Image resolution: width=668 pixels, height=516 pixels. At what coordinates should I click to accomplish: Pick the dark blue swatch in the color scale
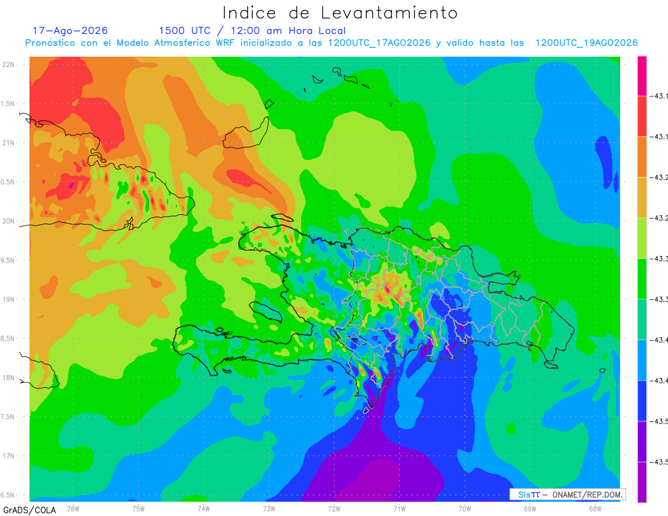click(642, 401)
